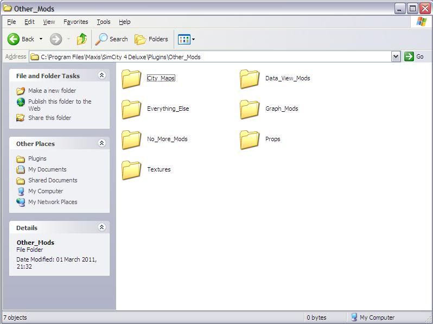Click the City_Maps folder name label

(161, 78)
